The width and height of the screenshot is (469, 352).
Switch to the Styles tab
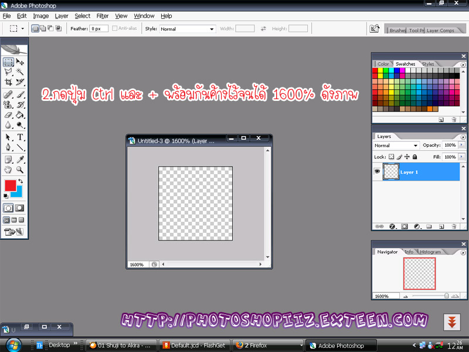point(428,64)
